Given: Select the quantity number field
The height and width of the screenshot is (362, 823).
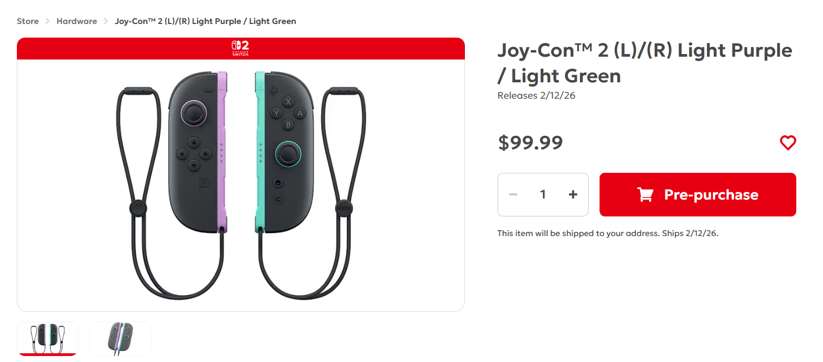Looking at the screenshot, I should (543, 195).
